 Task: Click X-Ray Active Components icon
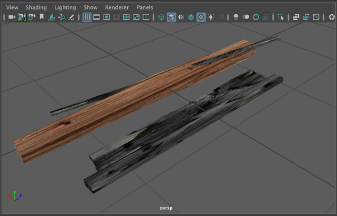tap(306, 17)
